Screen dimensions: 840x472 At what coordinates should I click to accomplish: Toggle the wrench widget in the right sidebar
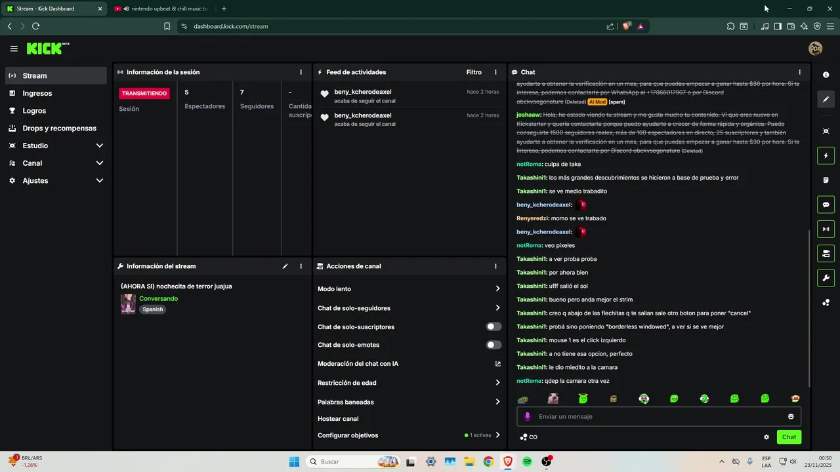pos(826,278)
